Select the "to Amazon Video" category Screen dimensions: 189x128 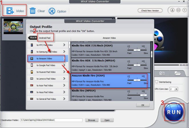[48, 58]
